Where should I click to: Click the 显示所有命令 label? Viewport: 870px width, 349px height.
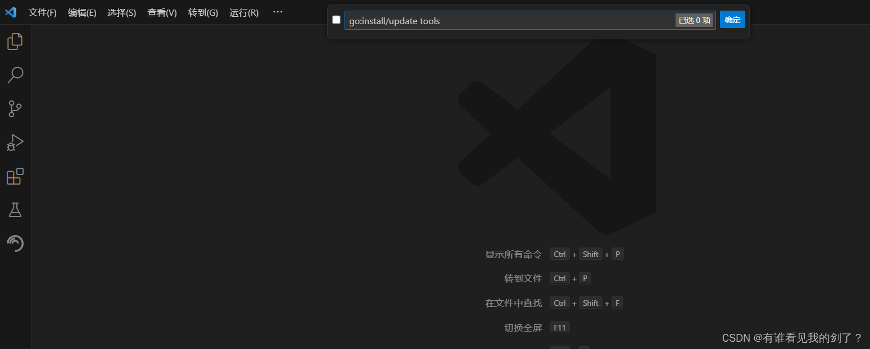[514, 254]
